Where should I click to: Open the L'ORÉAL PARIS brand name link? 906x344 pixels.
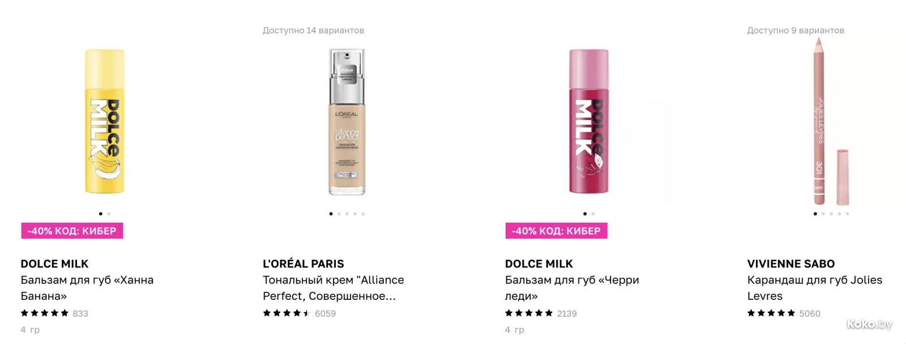304,264
